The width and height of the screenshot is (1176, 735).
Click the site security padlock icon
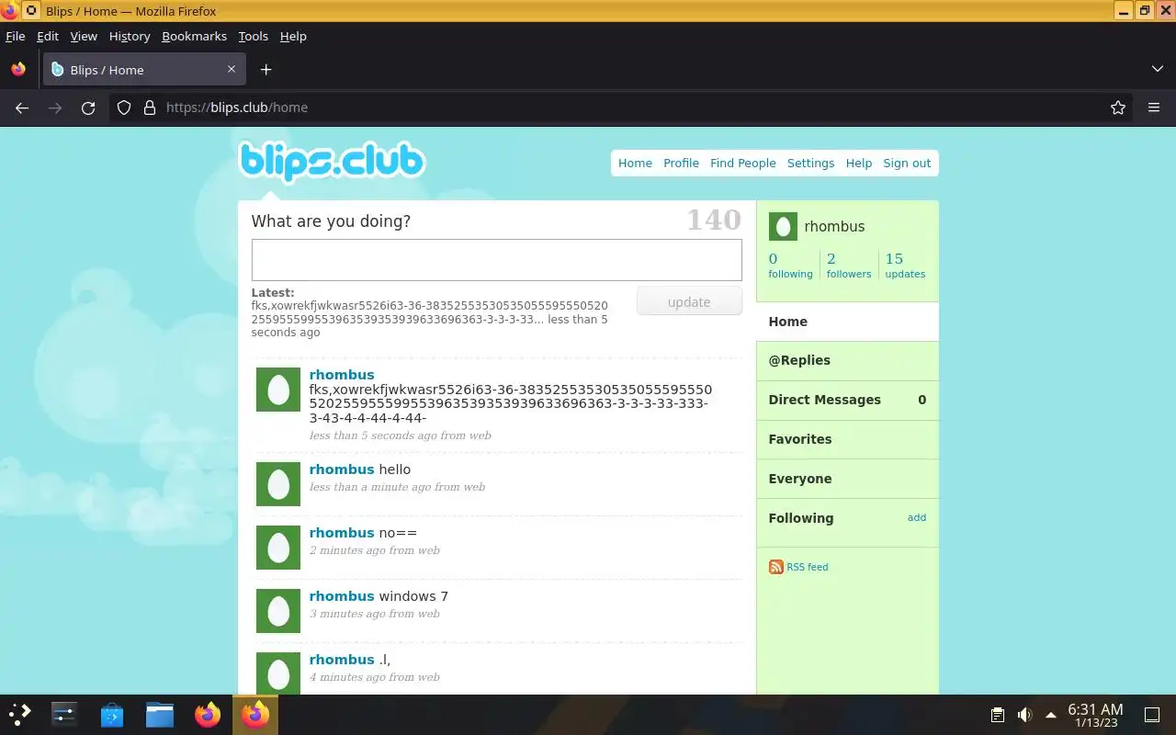pyautogui.click(x=150, y=107)
